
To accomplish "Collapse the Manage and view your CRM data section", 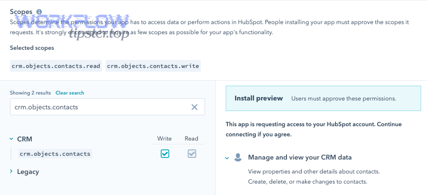I will pyautogui.click(x=227, y=158).
